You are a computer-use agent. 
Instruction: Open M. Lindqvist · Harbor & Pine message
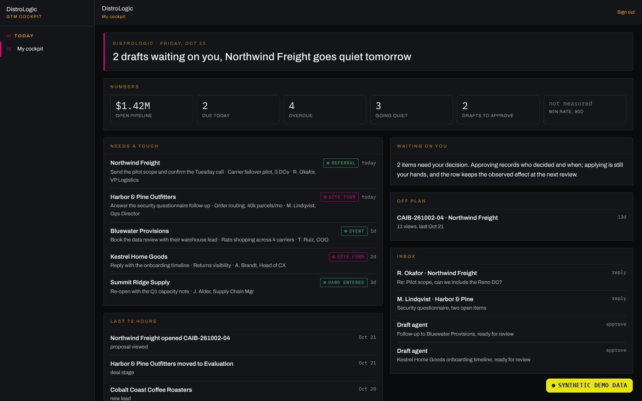[511, 303]
